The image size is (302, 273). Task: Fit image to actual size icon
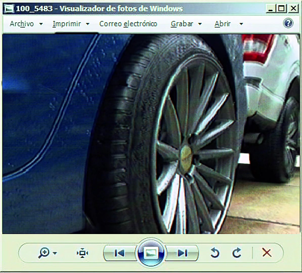coord(82,253)
